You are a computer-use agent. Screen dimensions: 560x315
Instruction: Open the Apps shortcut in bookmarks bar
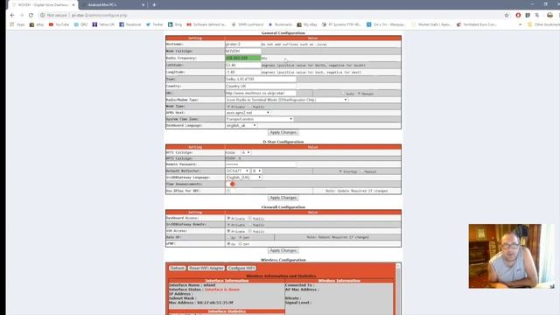[17, 24]
